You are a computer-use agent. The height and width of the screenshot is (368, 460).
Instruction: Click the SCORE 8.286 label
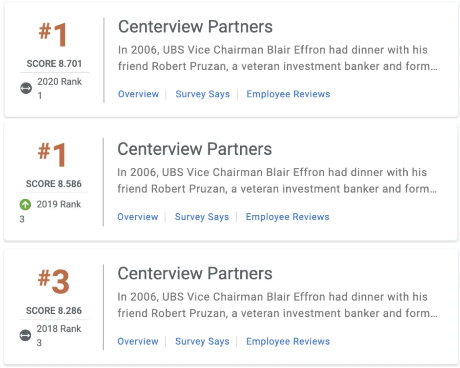[x=54, y=311]
